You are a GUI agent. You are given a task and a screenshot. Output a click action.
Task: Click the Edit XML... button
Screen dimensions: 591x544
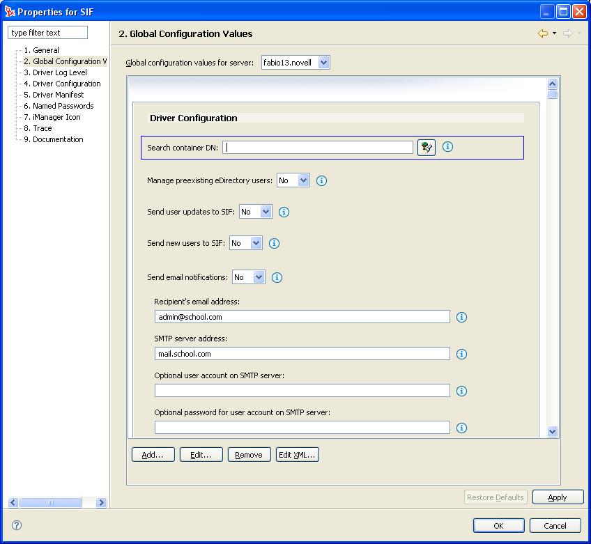click(298, 455)
